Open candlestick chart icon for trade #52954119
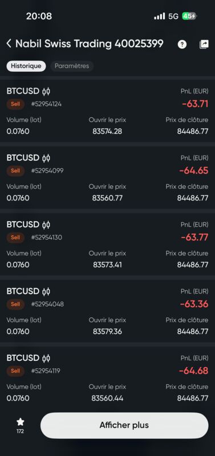Image resolution: width=215 pixels, height=456 pixels. click(x=46, y=359)
